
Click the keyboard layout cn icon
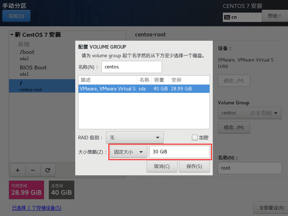pyautogui.click(x=227, y=17)
